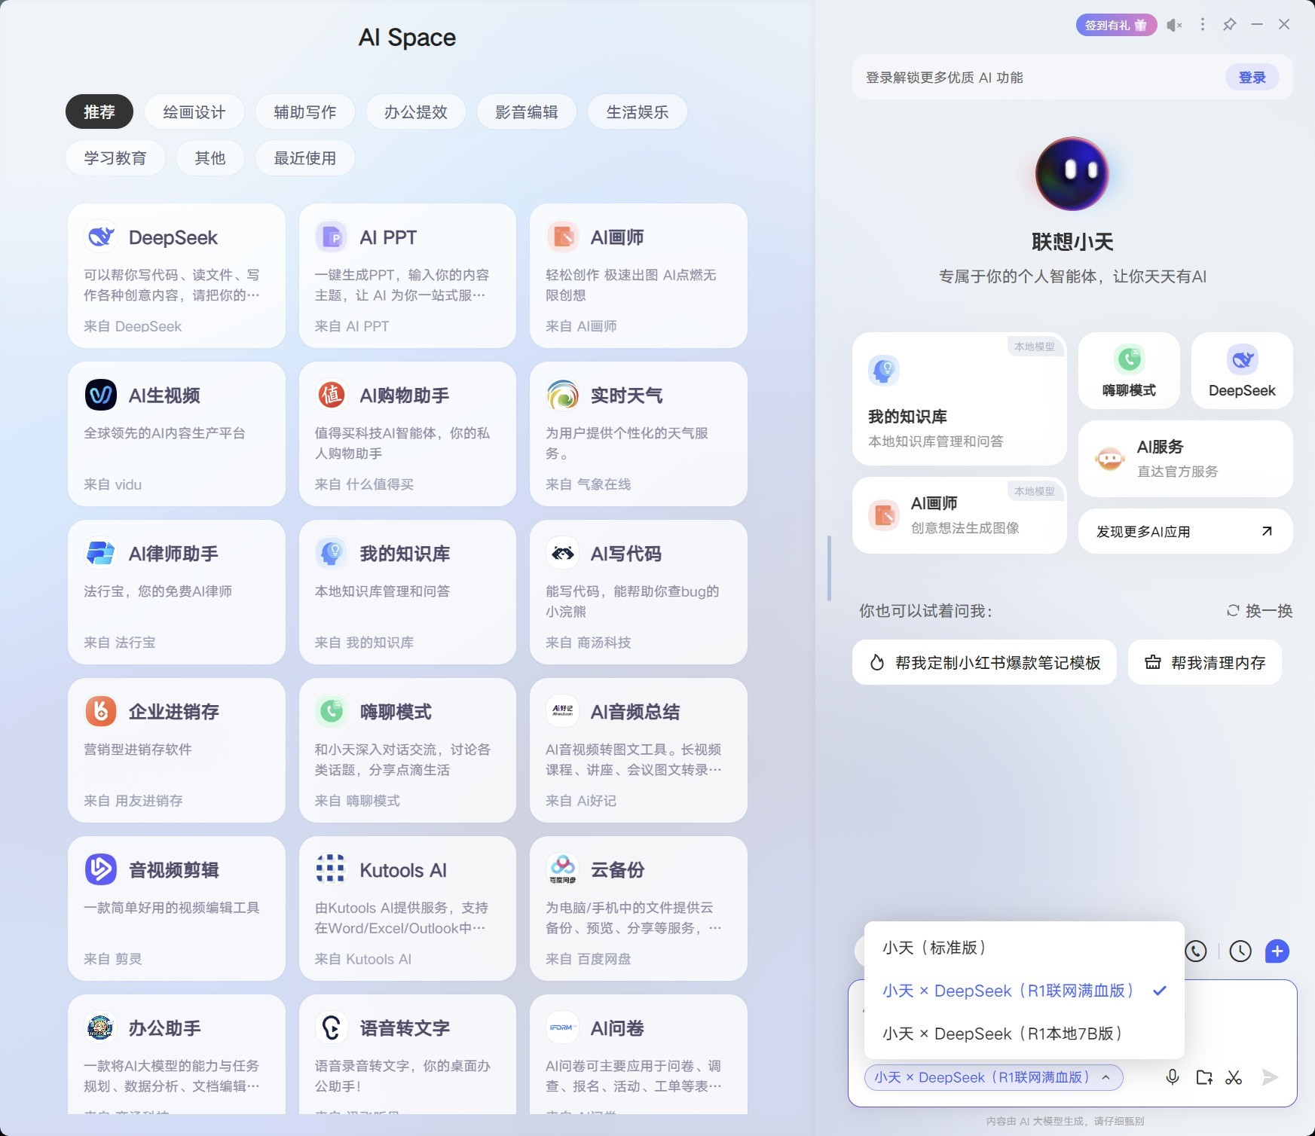
Task: Click the send message arrow icon
Action: (x=1270, y=1077)
